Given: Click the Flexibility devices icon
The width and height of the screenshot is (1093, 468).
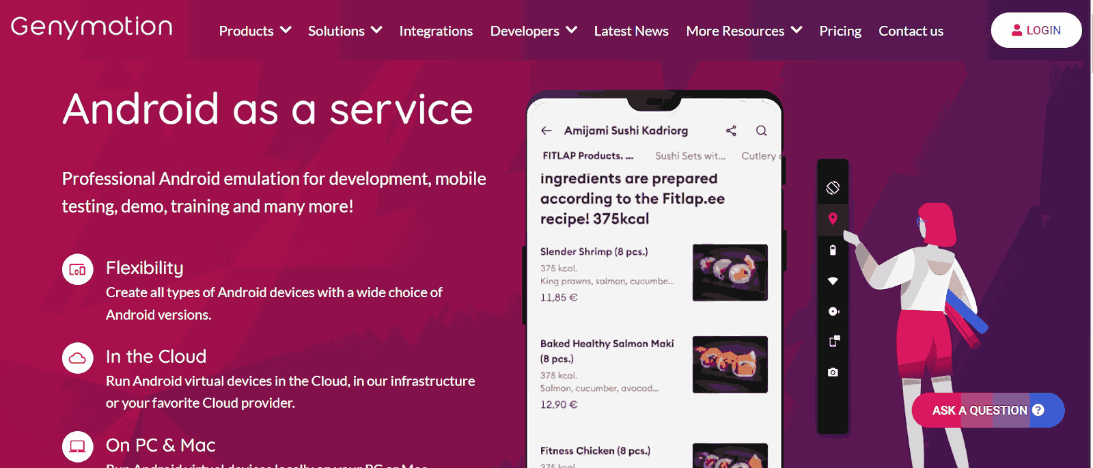Looking at the screenshot, I should [78, 269].
